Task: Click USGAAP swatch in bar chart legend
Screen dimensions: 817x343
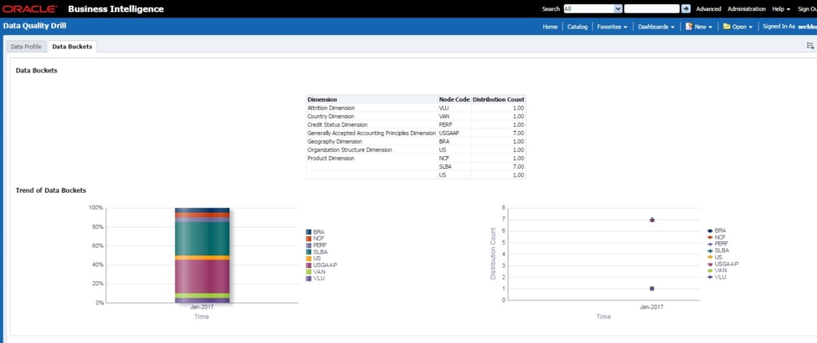Action: pos(309,265)
